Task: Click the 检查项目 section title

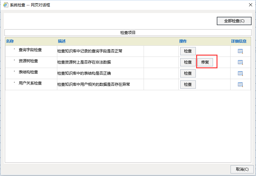Action: tap(128, 33)
